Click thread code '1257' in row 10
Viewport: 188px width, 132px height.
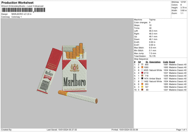point(166,90)
